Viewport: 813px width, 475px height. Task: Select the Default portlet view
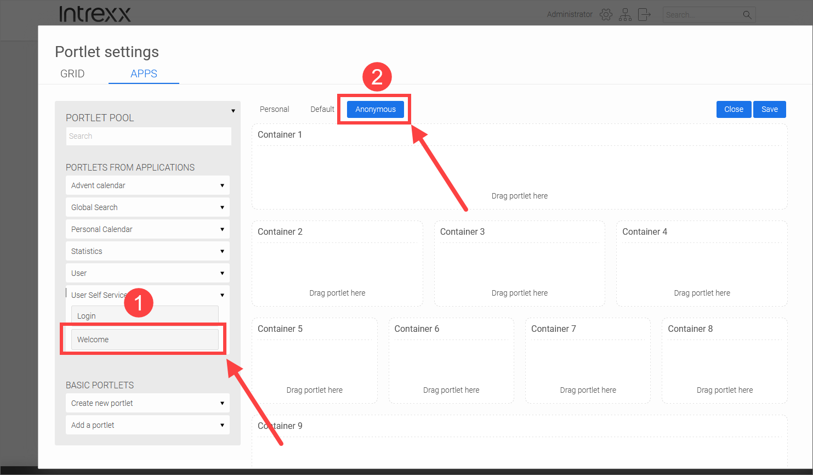(322, 109)
